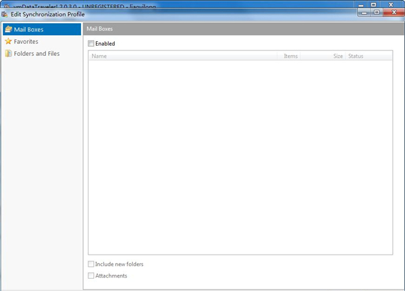Maximize the Edit Synchronization Profile window

376,12
